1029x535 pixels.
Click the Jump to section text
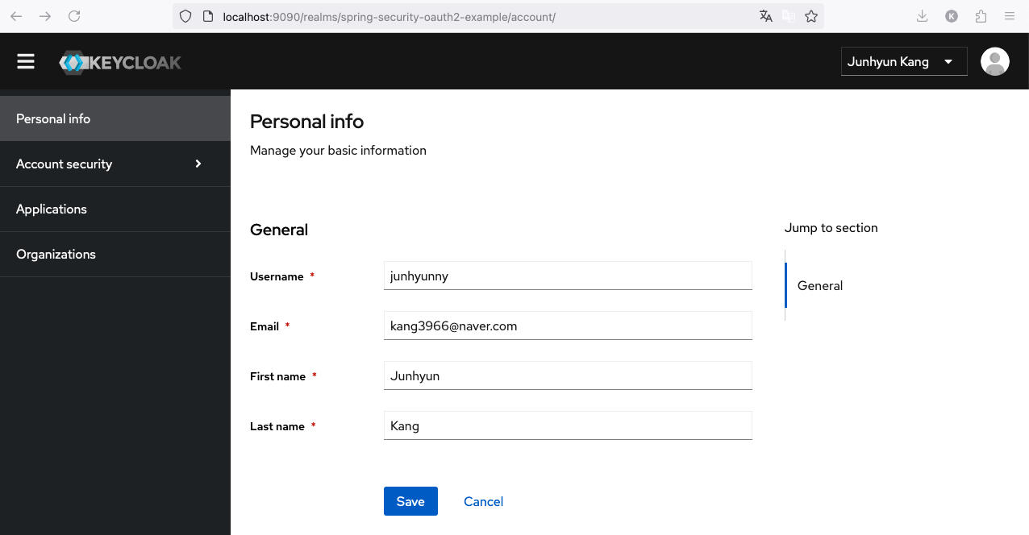click(831, 228)
